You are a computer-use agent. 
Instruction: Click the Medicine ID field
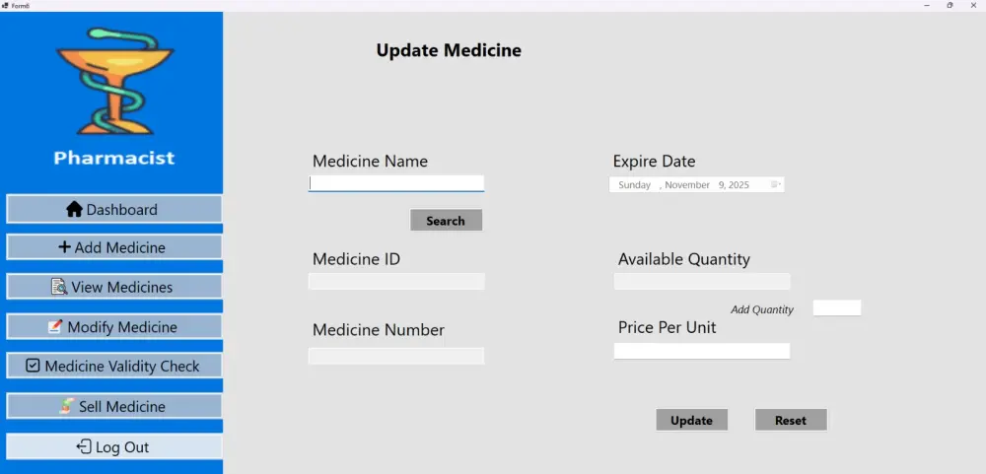[396, 282]
